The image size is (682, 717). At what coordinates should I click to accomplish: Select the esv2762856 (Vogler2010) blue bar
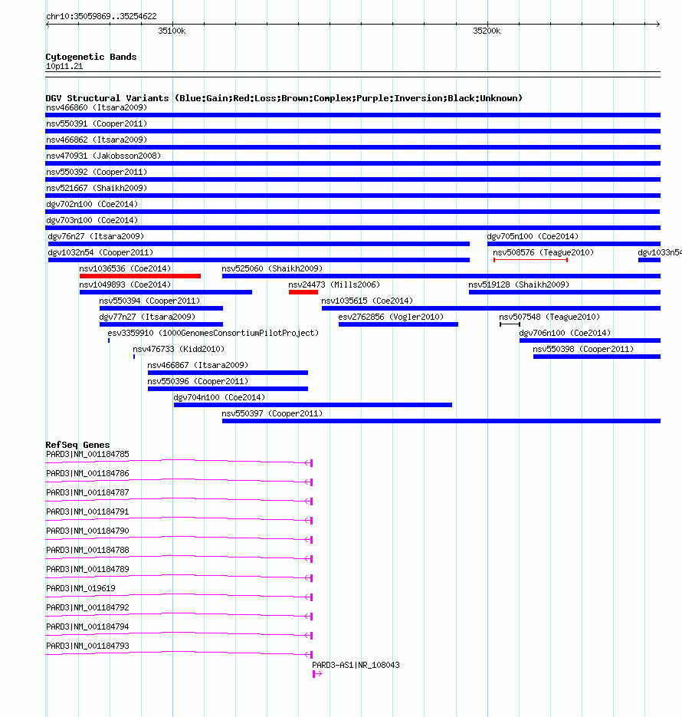(x=398, y=324)
